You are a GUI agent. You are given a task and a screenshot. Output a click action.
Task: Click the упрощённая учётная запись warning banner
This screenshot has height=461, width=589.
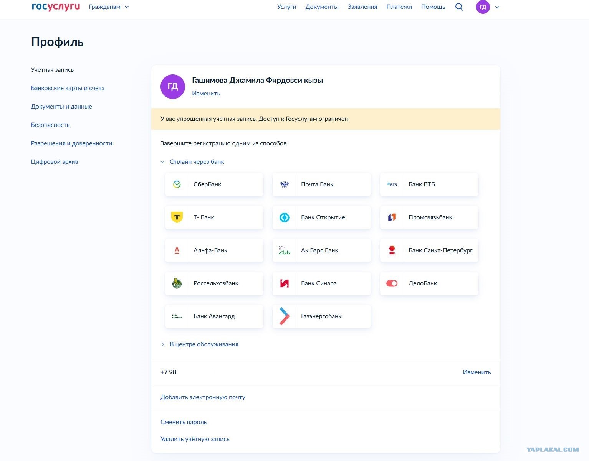pyautogui.click(x=326, y=119)
